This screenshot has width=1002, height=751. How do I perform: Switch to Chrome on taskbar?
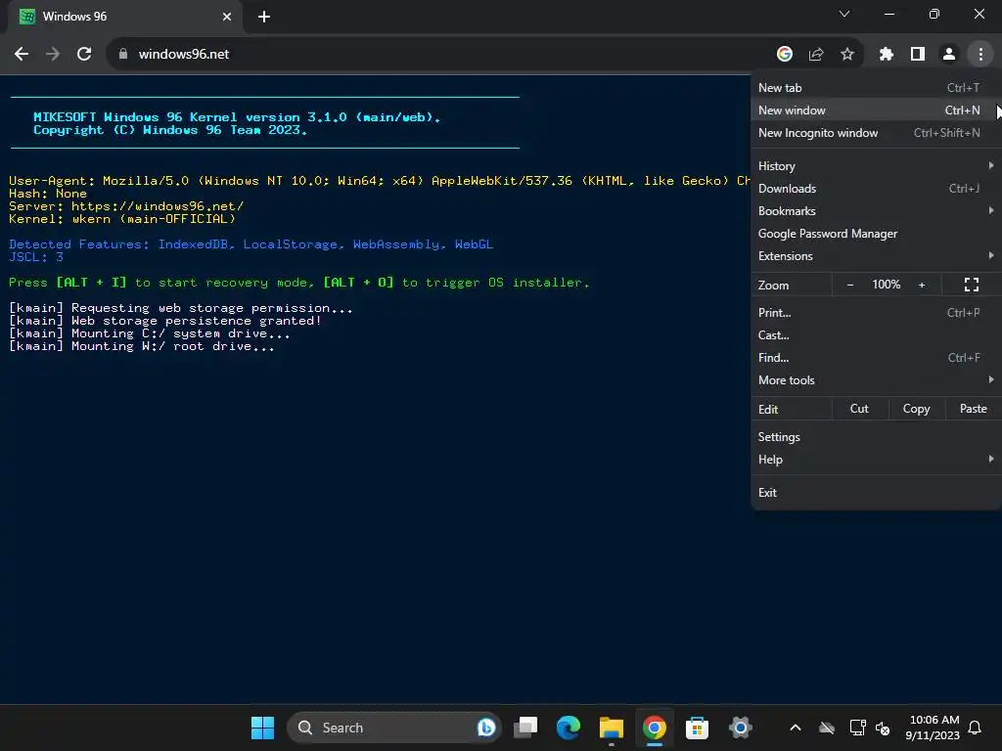click(655, 728)
